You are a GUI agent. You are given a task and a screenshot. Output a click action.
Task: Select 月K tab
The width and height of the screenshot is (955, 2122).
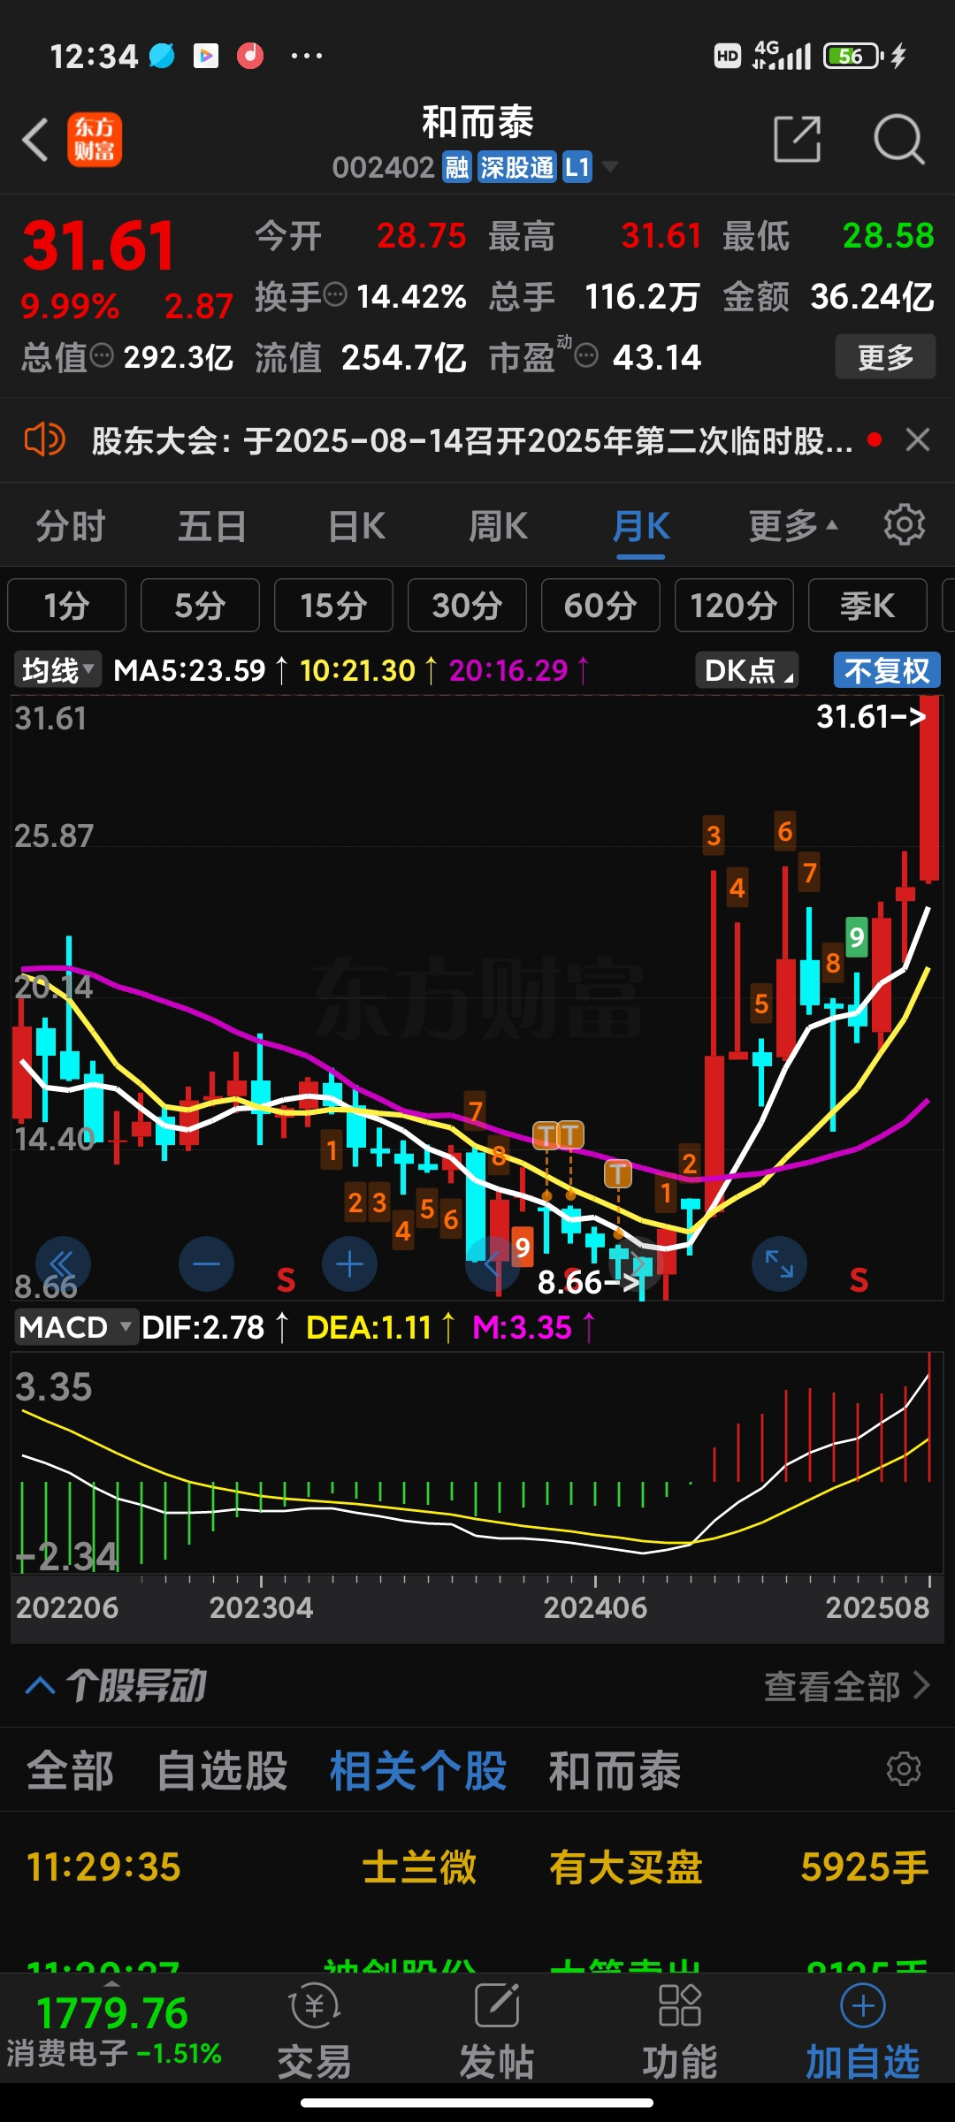point(641,526)
